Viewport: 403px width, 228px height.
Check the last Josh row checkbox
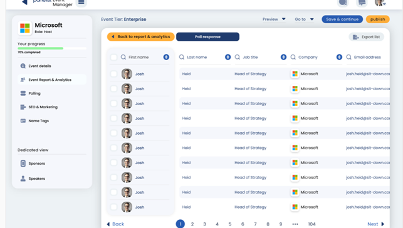113,207
